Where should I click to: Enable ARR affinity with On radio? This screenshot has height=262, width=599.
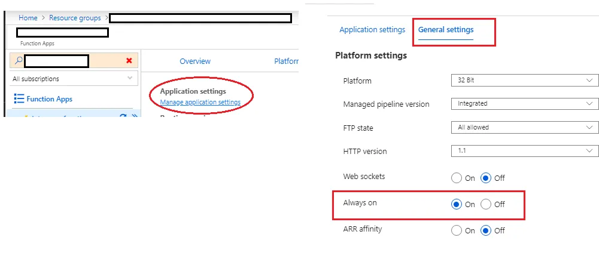(x=457, y=230)
